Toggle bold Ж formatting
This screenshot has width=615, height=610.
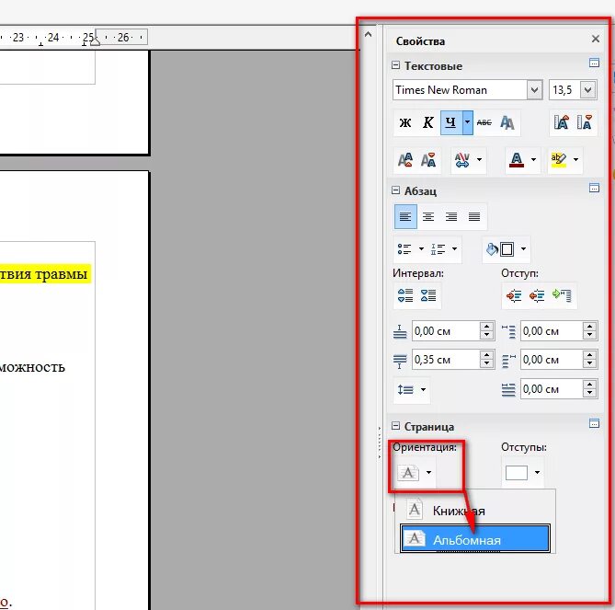[x=405, y=123]
